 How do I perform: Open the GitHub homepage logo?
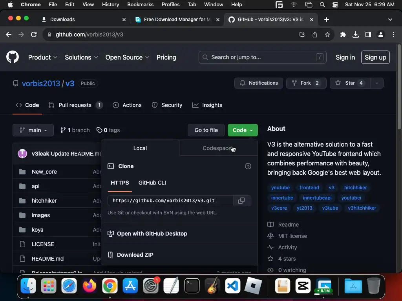(12, 57)
